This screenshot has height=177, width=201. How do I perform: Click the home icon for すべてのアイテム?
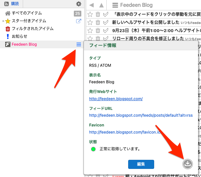[x=8, y=13]
